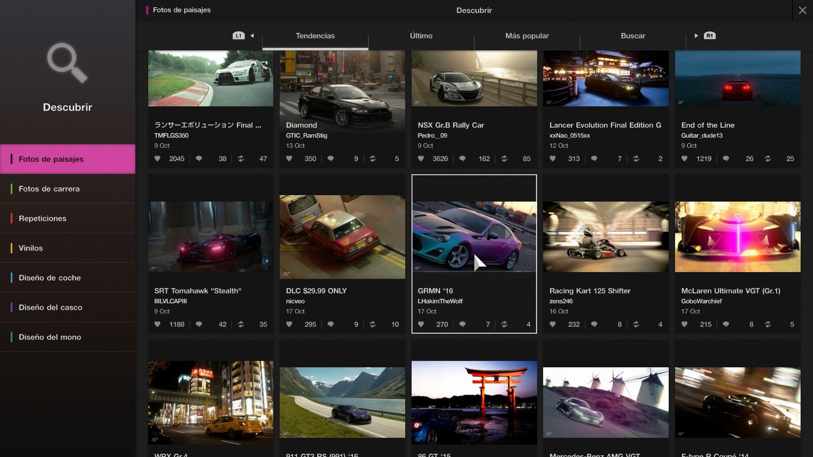View profile of GoboWarchief
The width and height of the screenshot is (813, 457).
point(702,301)
